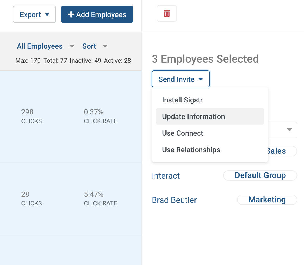Open the Brad Beutler employee link
Viewport: 304px width, 265px height.
[174, 200]
